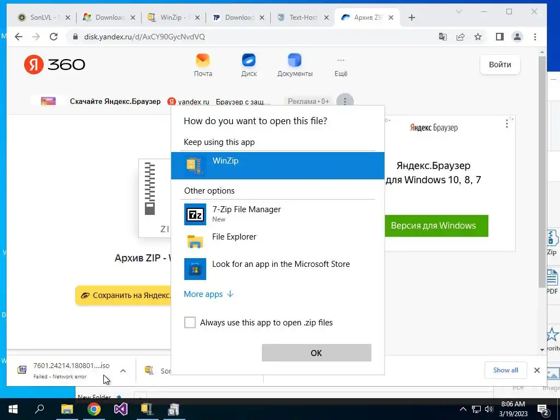Open options menu in Яндекс Браузер ad
Screen dimensions: 560x420
point(506,124)
